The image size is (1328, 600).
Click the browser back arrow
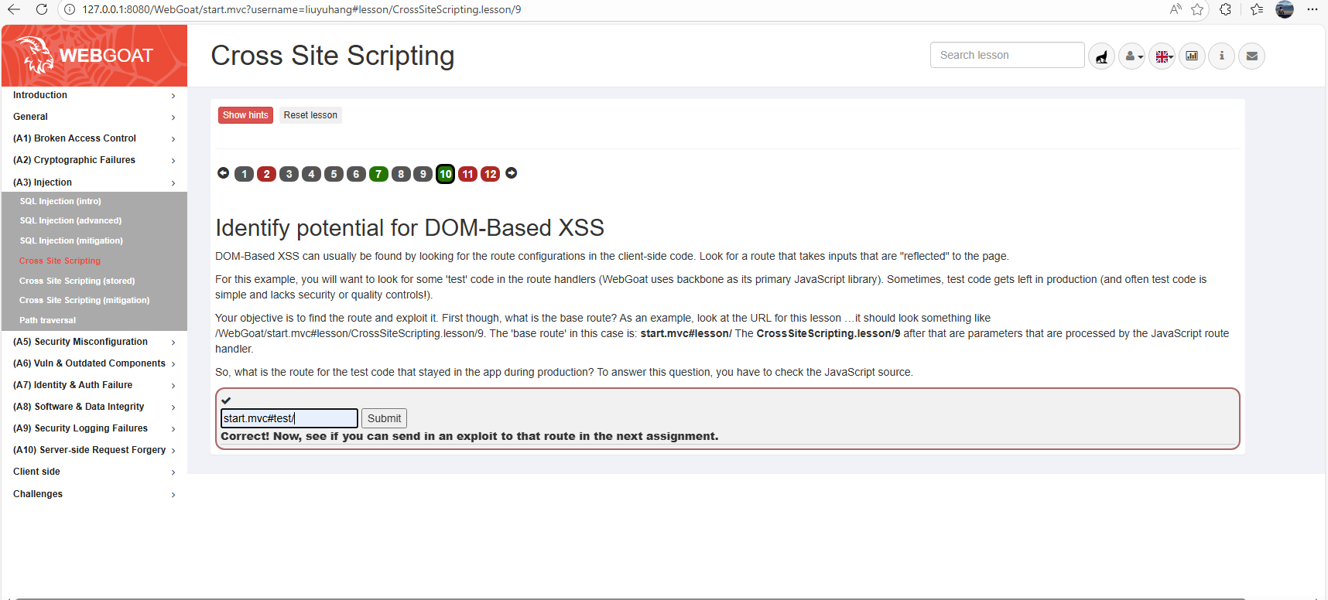point(14,9)
